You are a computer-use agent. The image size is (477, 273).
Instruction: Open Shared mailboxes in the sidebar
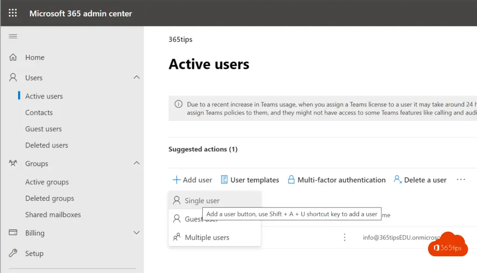[53, 214]
